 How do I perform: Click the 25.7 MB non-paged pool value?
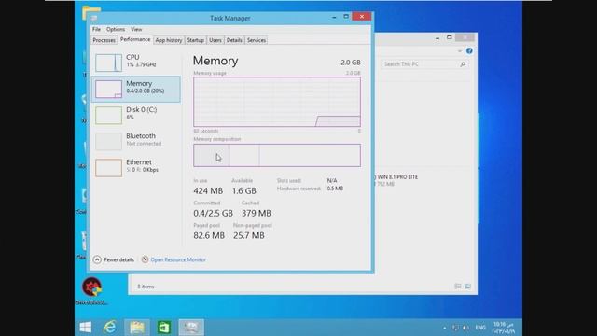coord(249,236)
